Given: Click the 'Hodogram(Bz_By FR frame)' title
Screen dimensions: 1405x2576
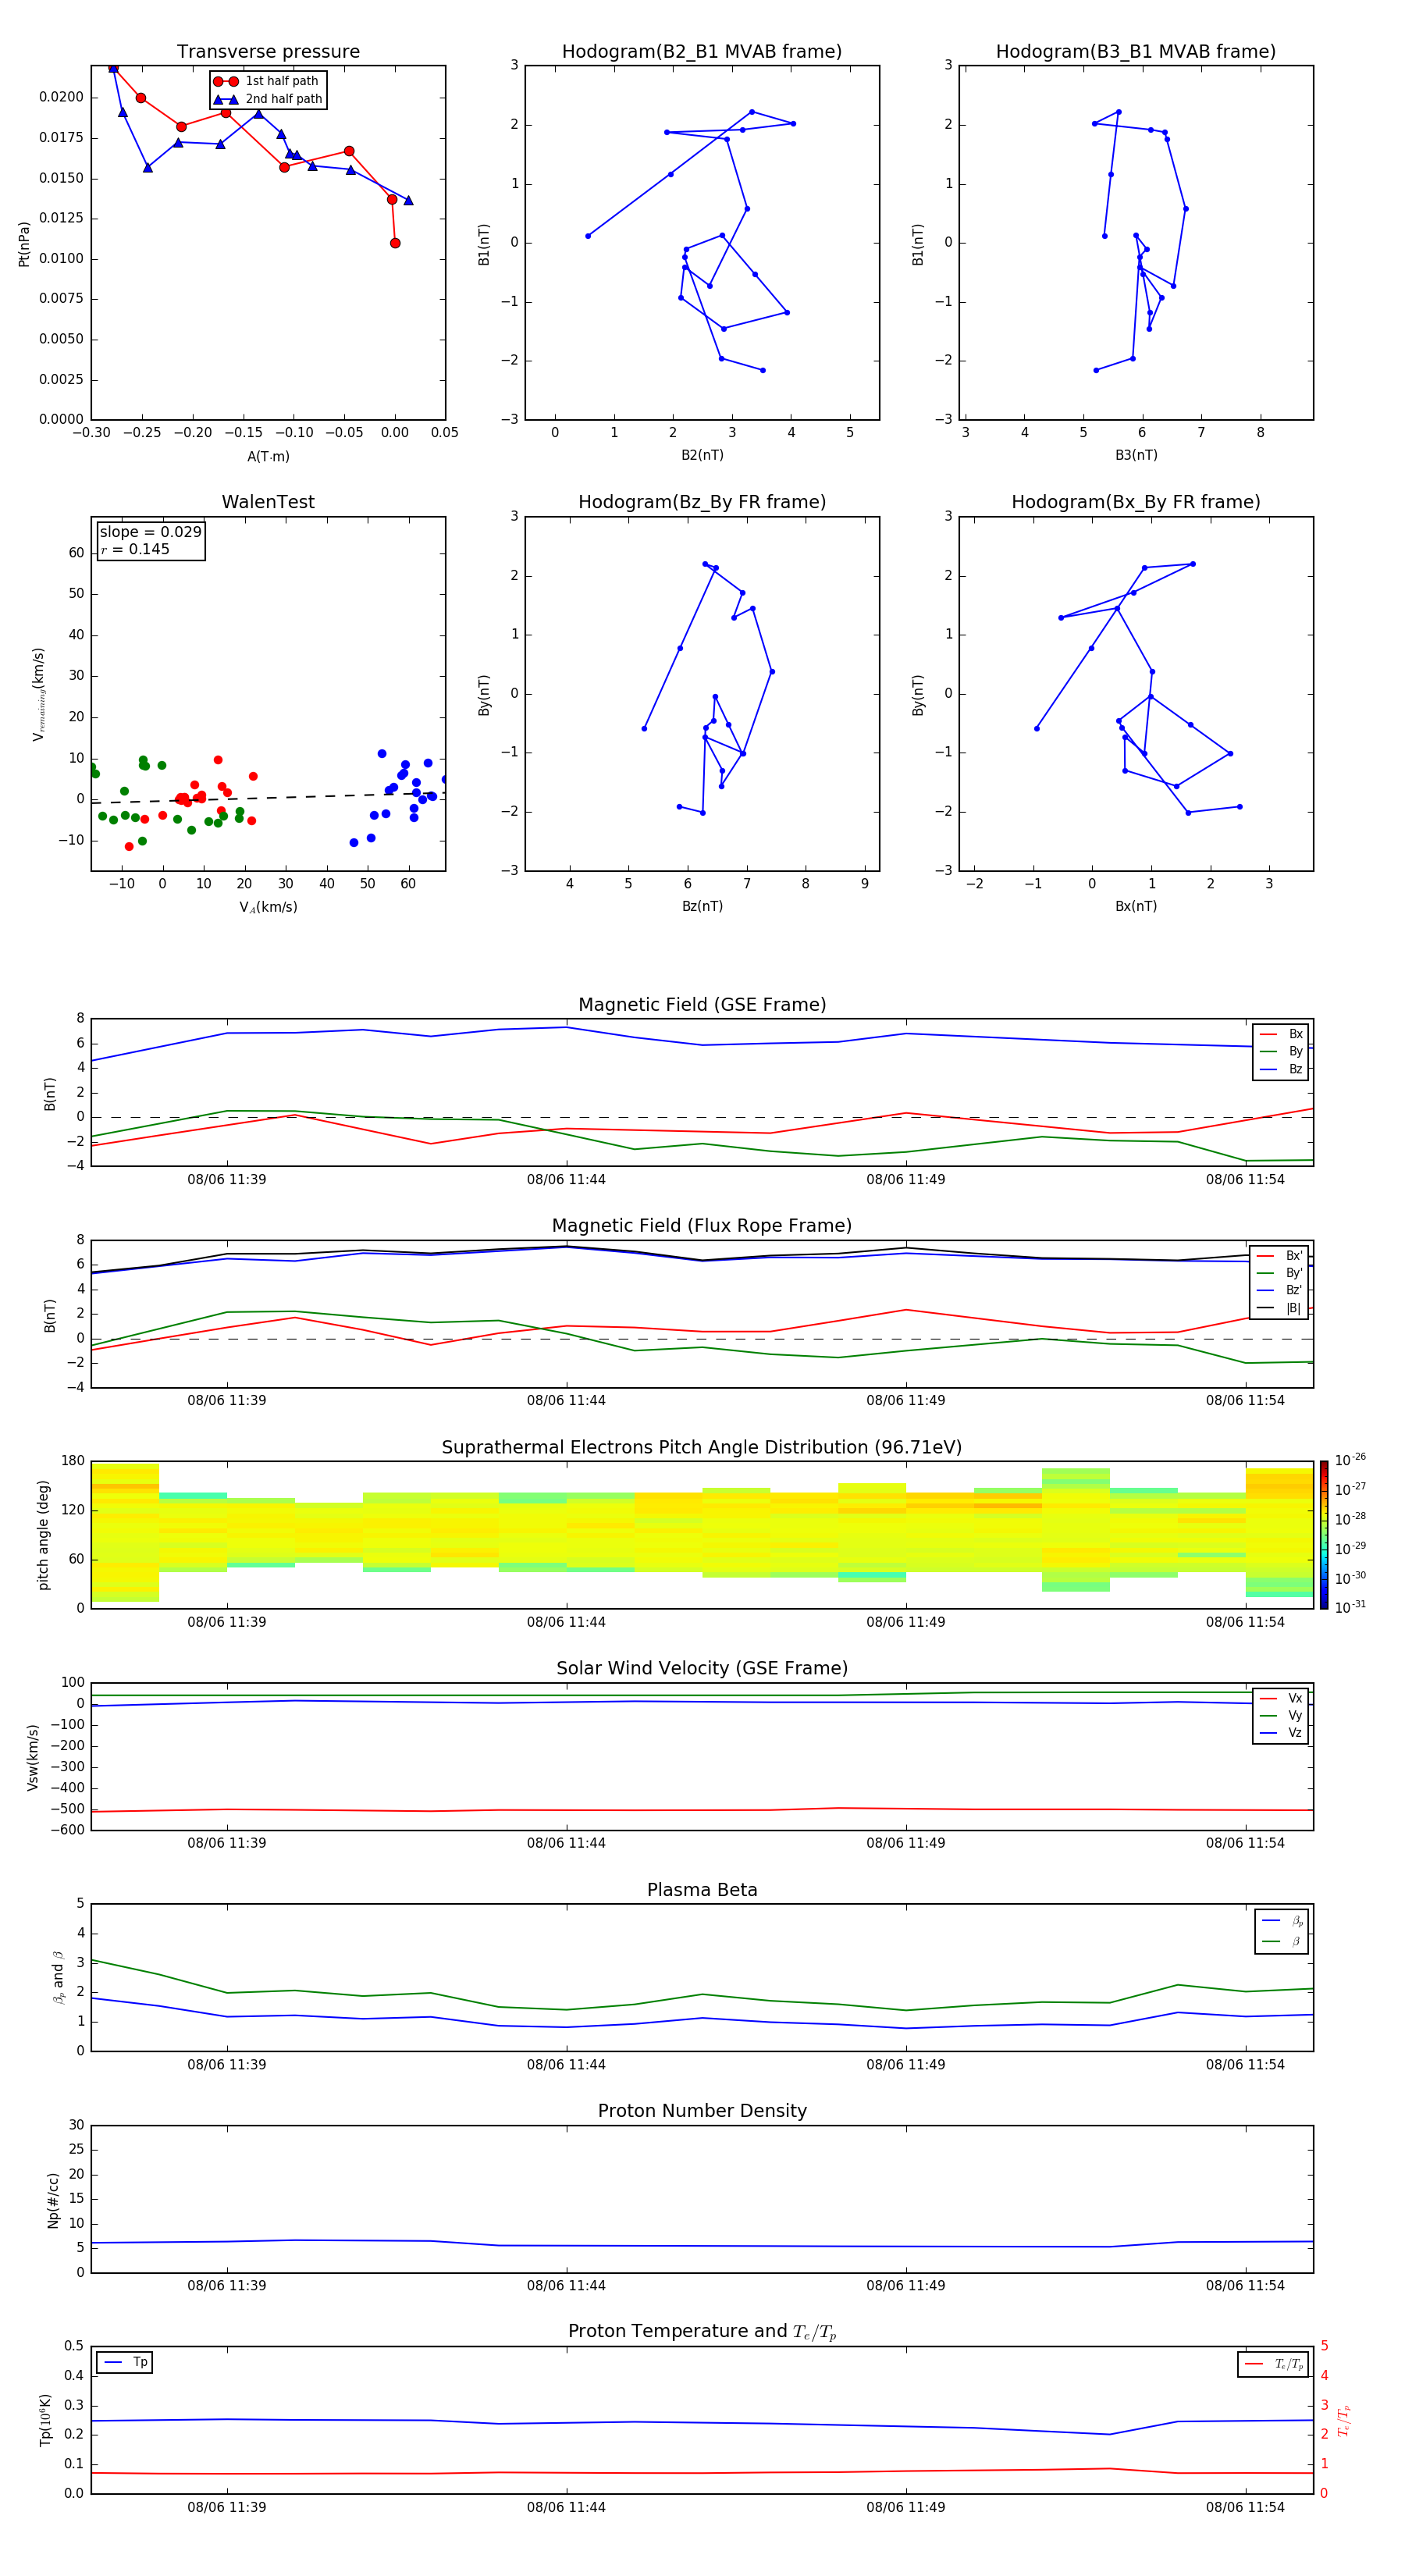Looking at the screenshot, I should pyautogui.click(x=702, y=502).
